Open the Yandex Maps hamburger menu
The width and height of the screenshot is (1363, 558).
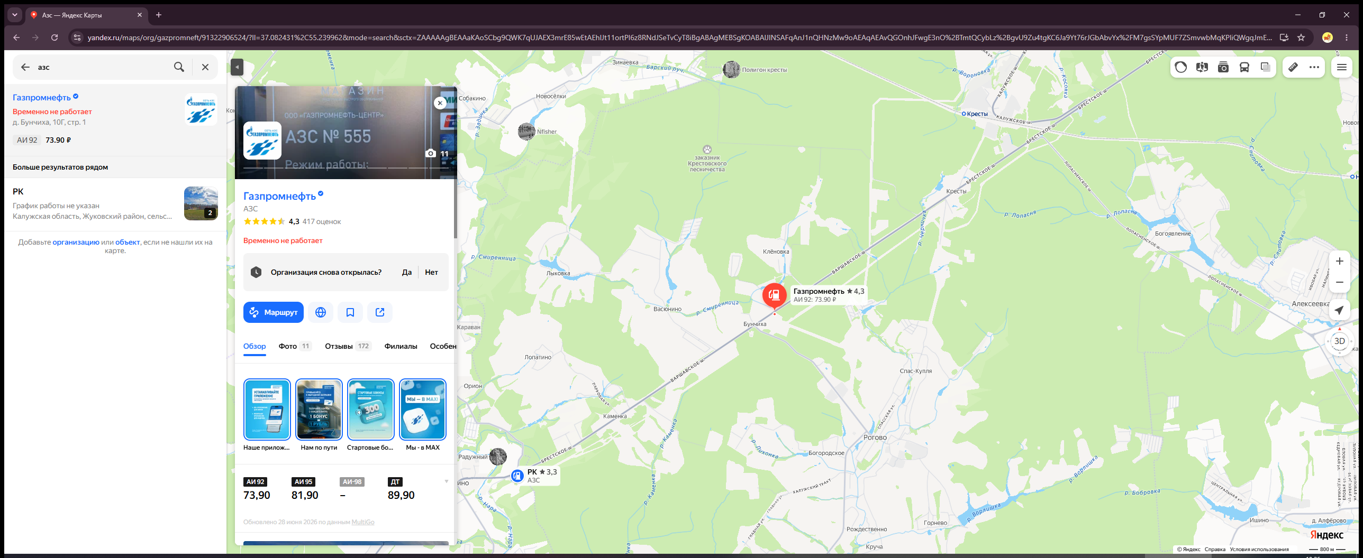(x=1341, y=67)
